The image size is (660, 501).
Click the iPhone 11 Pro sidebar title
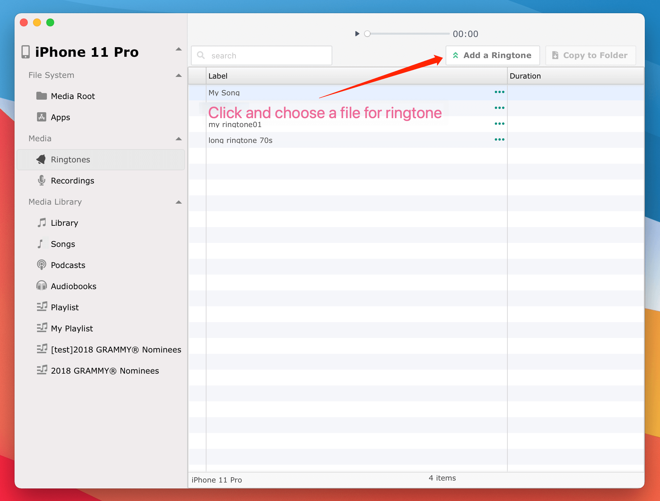point(87,52)
